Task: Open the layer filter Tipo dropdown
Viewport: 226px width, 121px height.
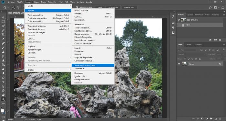Action: pos(187,50)
